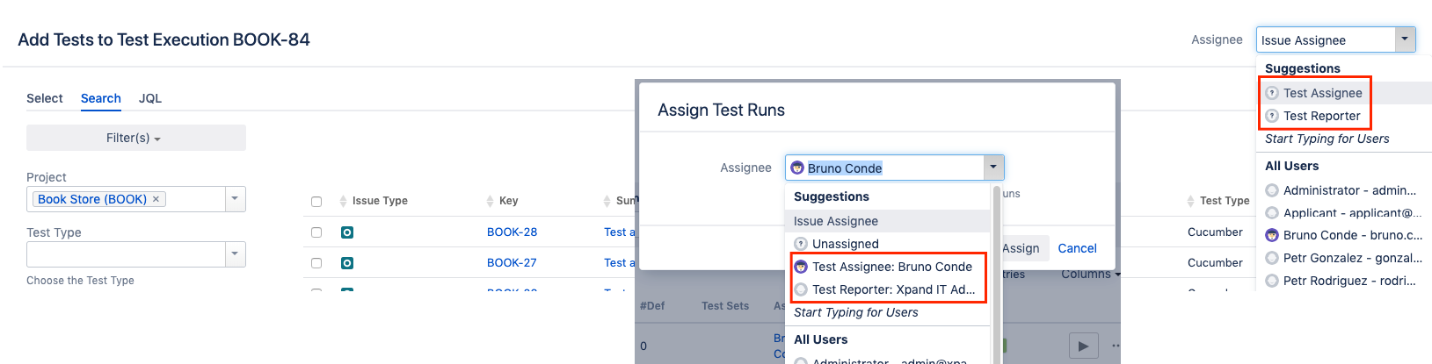Pick Administrator - admin... from All Users
This screenshot has width=1432, height=364.
pos(1345,190)
